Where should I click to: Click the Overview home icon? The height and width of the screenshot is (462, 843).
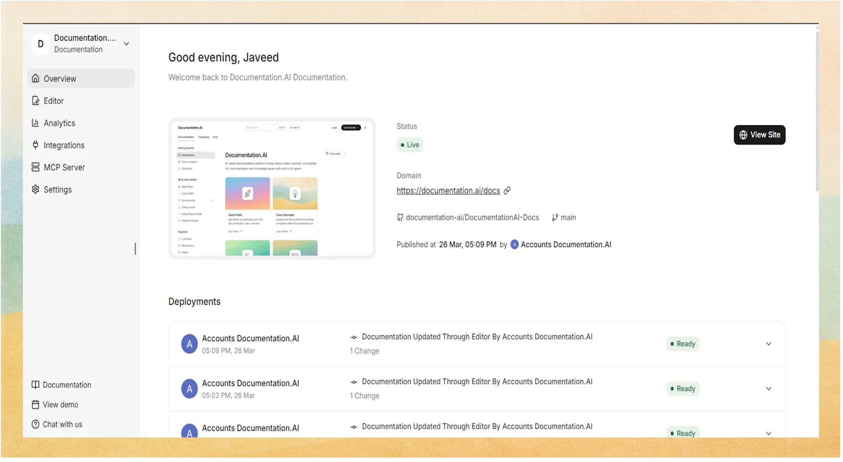(35, 79)
